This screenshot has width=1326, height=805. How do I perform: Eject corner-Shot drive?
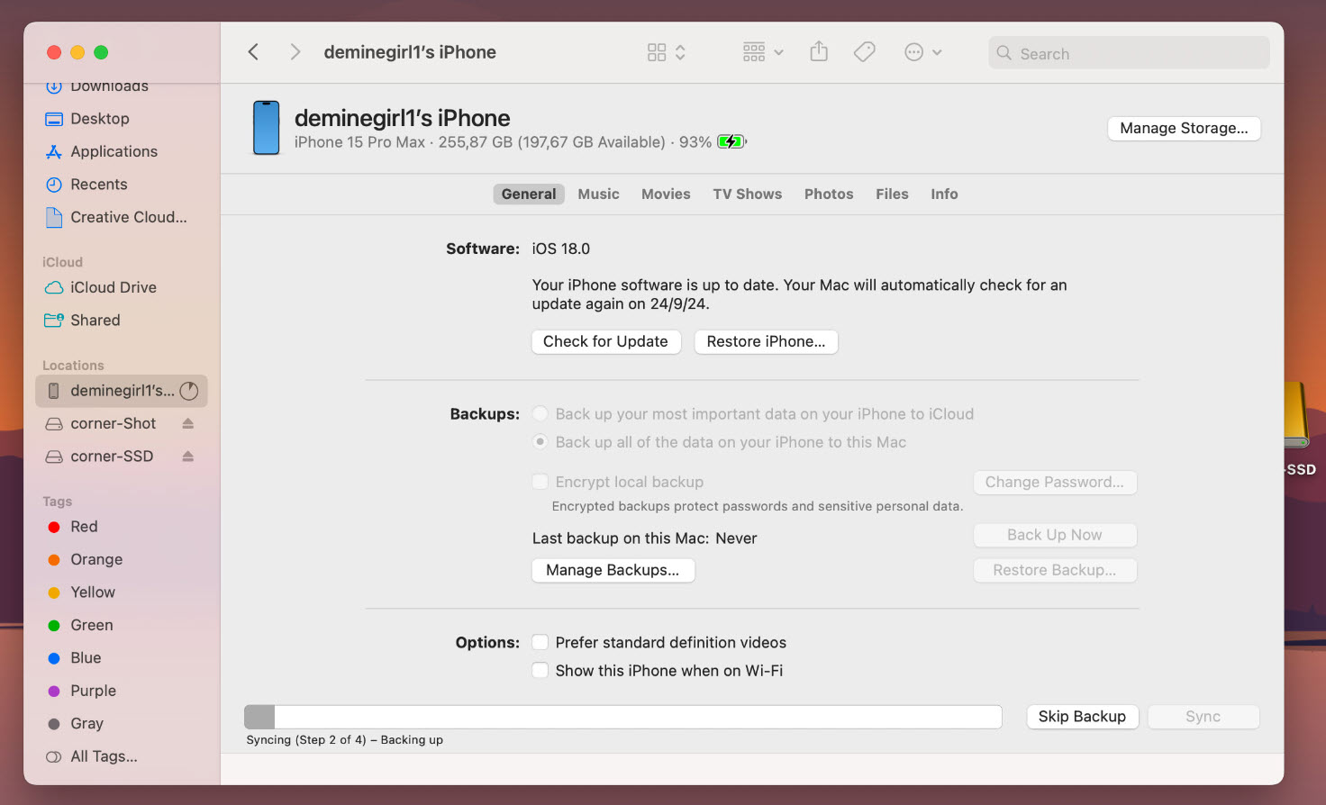click(x=187, y=423)
